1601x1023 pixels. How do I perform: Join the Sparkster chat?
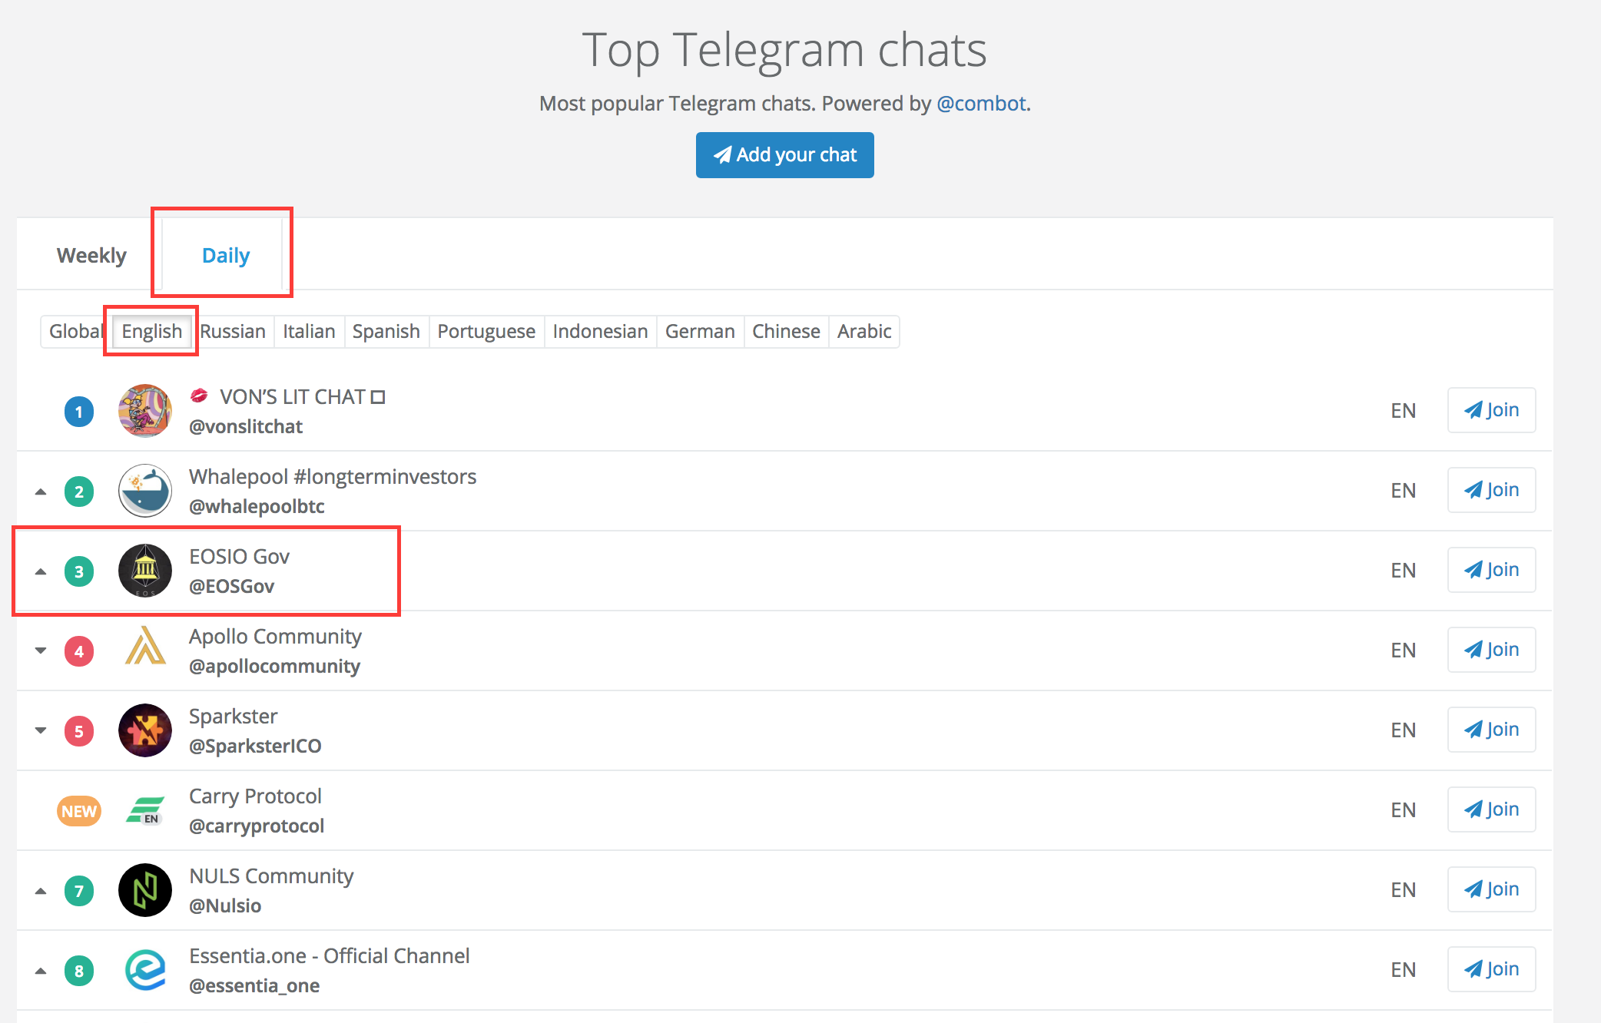coord(1491,730)
